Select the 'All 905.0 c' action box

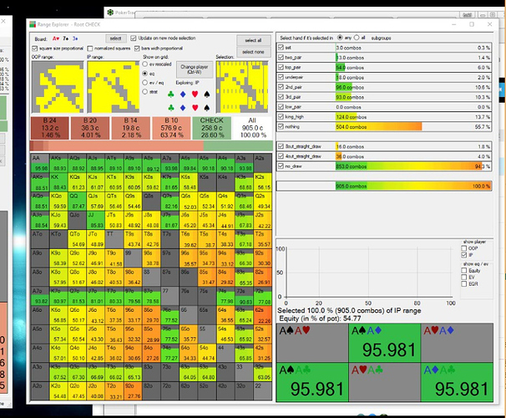coord(252,128)
